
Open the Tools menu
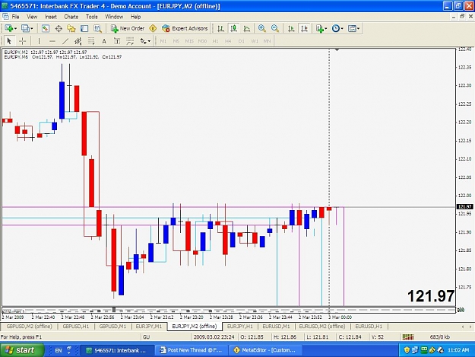point(92,17)
